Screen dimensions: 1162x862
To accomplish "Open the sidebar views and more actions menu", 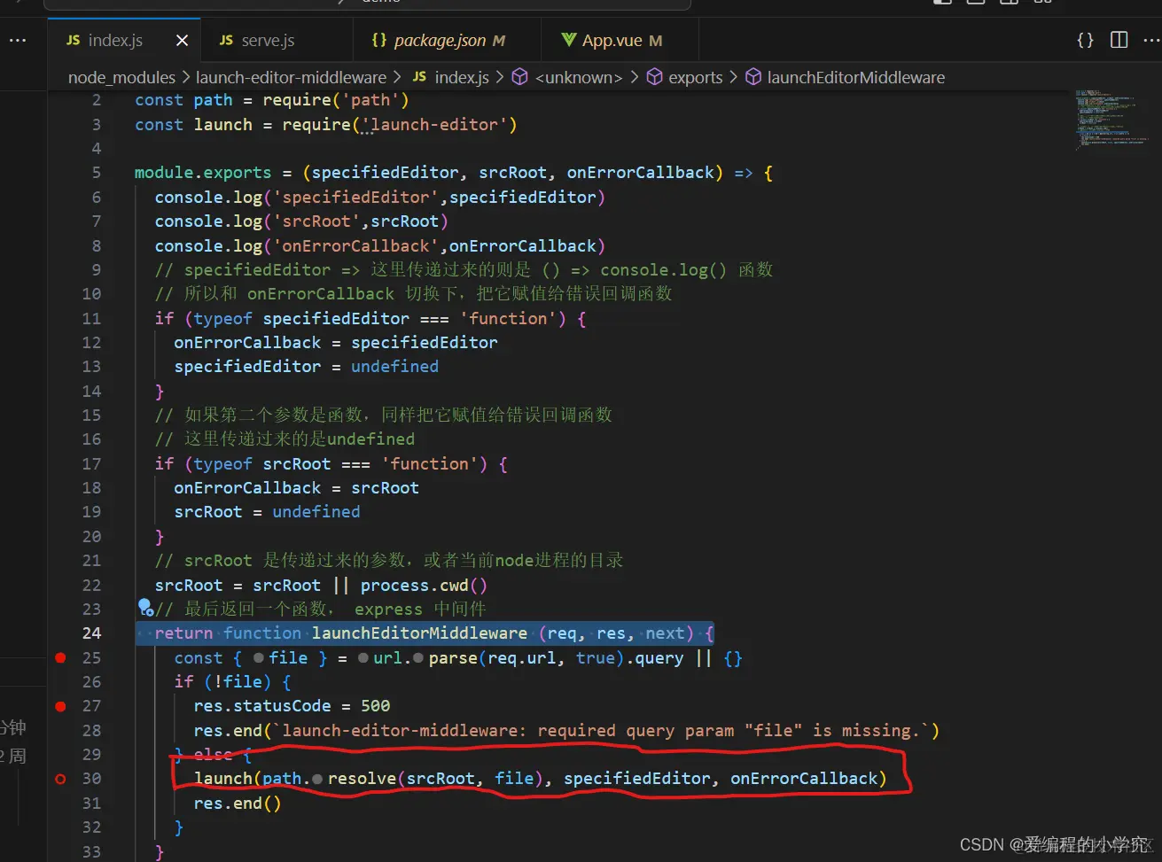I will click(18, 40).
